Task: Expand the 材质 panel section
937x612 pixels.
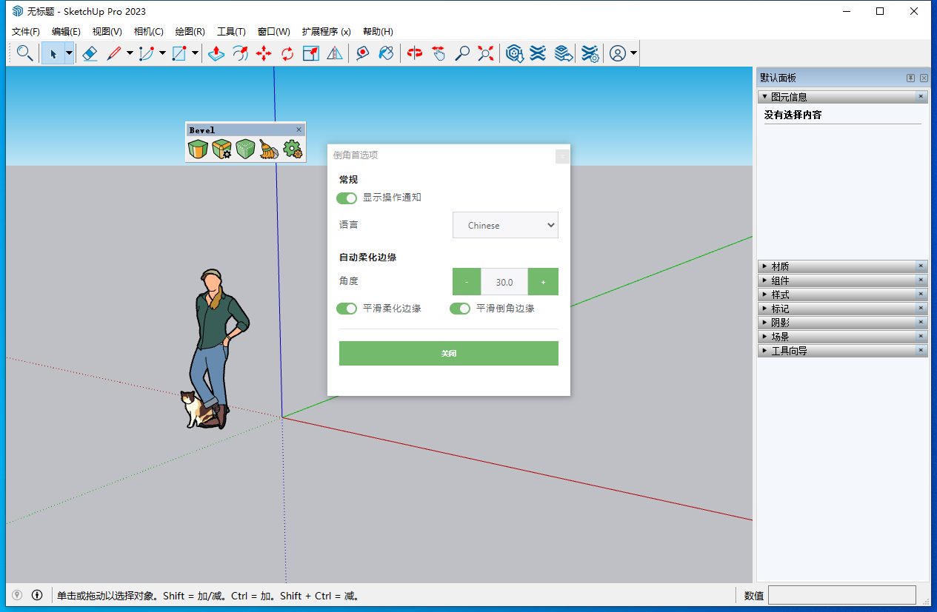Action: pos(780,266)
